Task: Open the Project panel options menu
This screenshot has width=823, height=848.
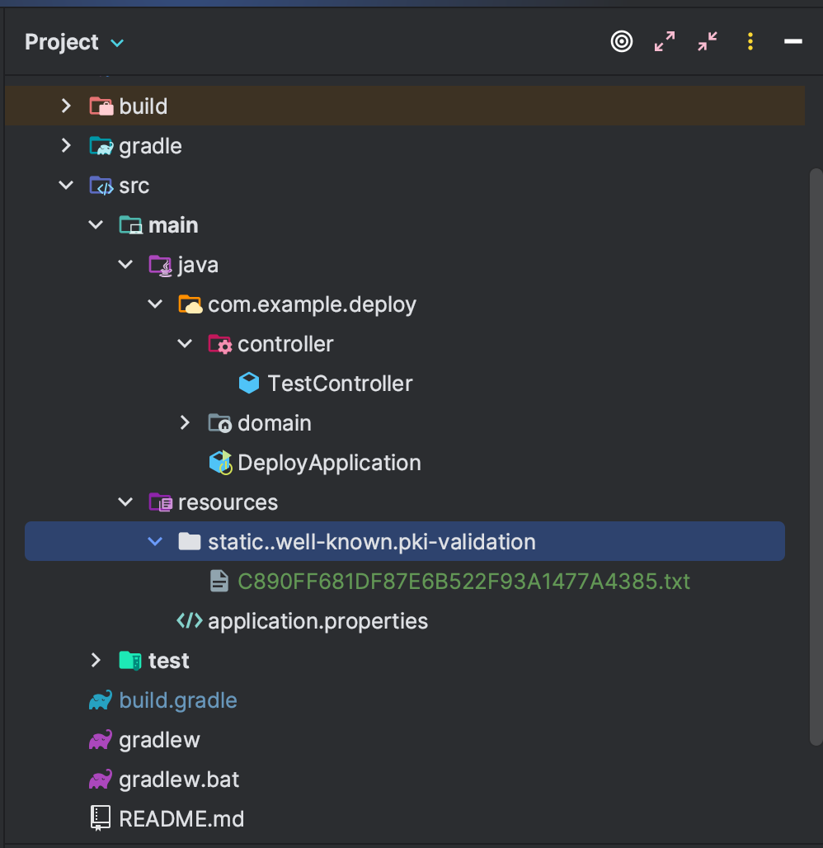Action: (750, 41)
